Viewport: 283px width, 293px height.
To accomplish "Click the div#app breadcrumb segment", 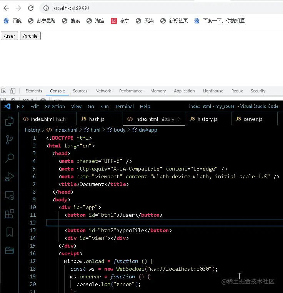I will click(x=145, y=130).
